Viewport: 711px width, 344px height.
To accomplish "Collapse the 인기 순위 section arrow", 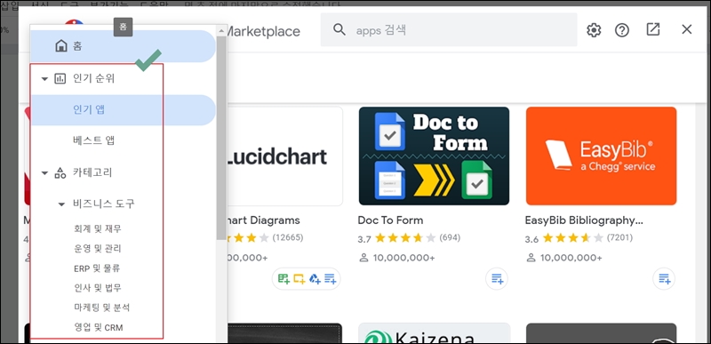I will [x=44, y=79].
